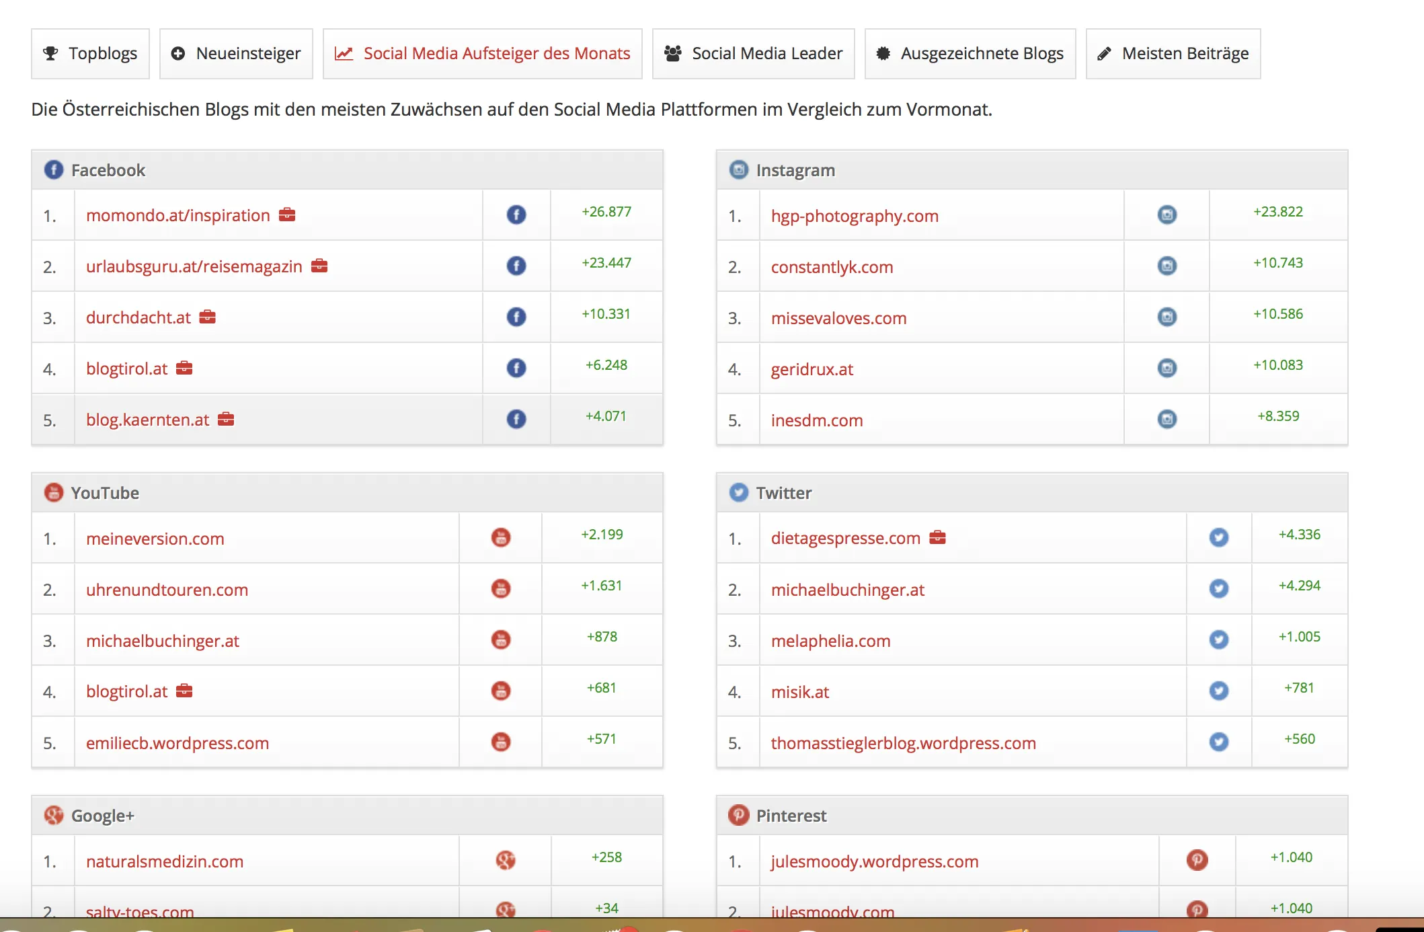Click Pinterest icon for julesmoody.wordpress.com

(x=1197, y=860)
